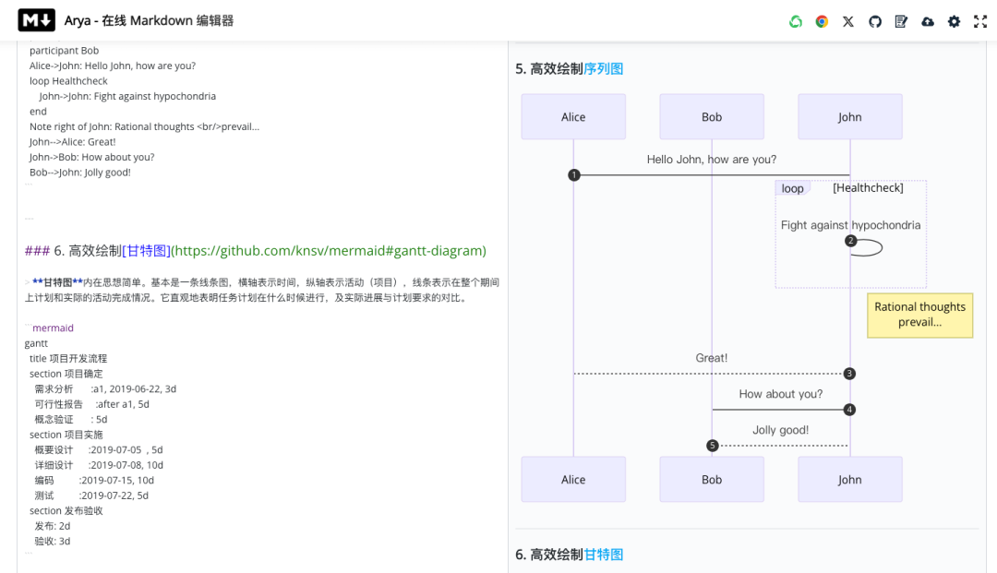
Task: Click sequence number 4 circle in the diagram
Action: [x=849, y=410]
